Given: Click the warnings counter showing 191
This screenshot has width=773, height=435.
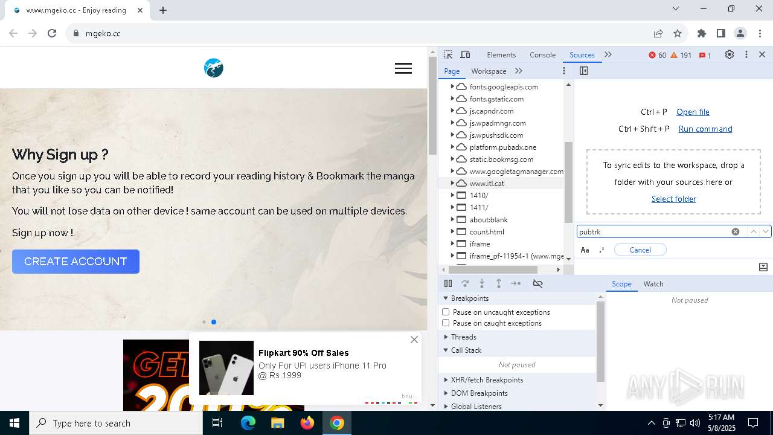Looking at the screenshot, I should point(681,55).
